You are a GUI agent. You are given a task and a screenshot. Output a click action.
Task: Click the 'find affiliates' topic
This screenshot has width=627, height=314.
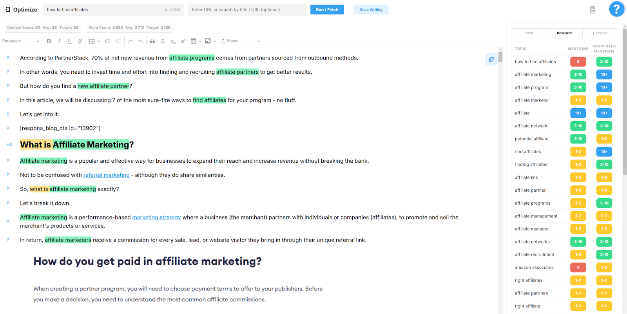point(528,152)
